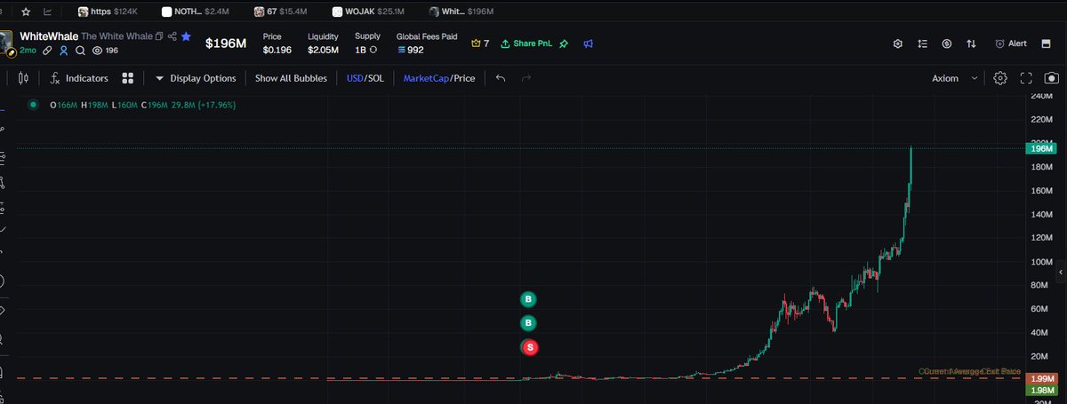Viewport: 1067px width, 404px height.
Task: Click the eye watchers count 196
Action: pyautogui.click(x=105, y=51)
